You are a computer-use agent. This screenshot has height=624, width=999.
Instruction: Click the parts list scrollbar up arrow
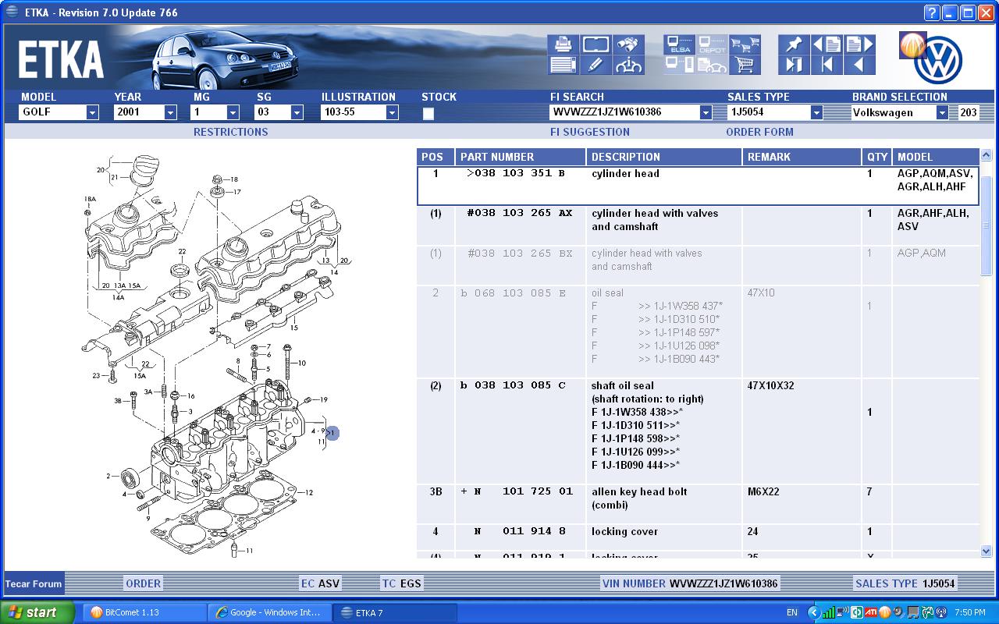986,156
